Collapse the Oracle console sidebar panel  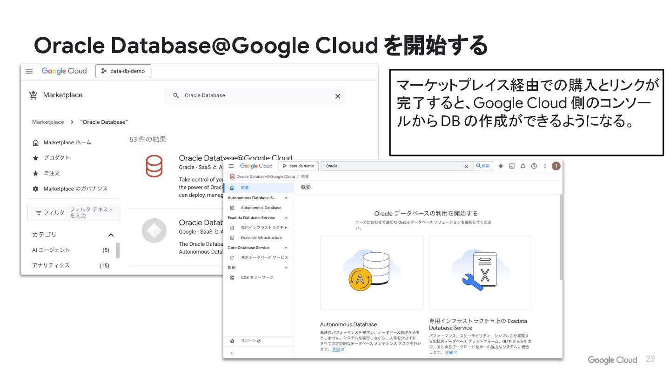232,353
